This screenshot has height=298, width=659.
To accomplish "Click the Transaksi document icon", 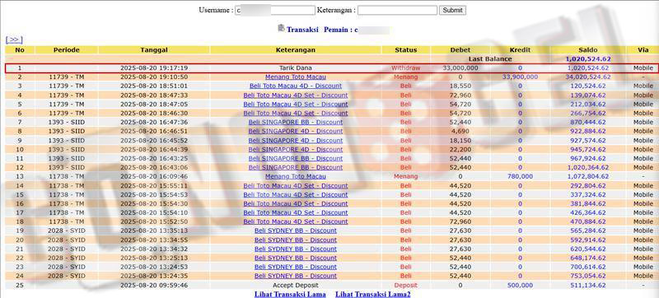I will pos(281,28).
